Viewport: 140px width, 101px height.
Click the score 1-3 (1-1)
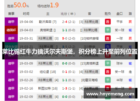[x=69, y=88]
